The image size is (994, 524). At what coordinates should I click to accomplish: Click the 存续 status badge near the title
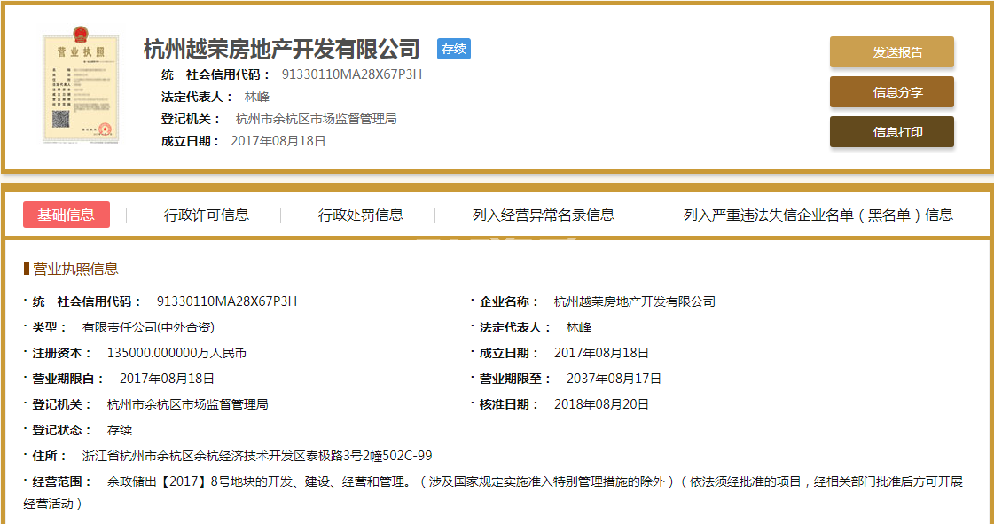(x=454, y=49)
